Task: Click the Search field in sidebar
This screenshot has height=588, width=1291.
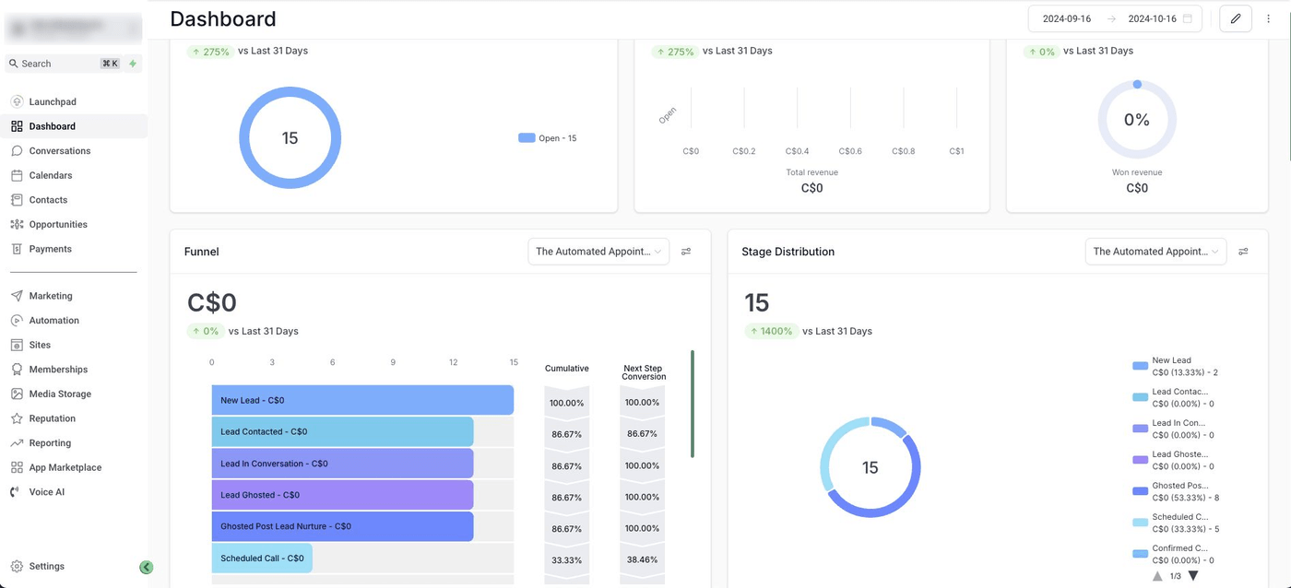Action: 63,64
